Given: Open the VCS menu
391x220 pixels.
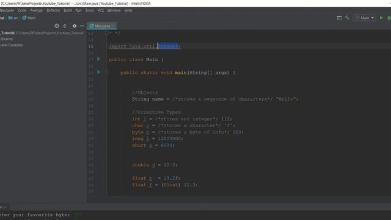Looking at the screenshot, I should [100, 10].
